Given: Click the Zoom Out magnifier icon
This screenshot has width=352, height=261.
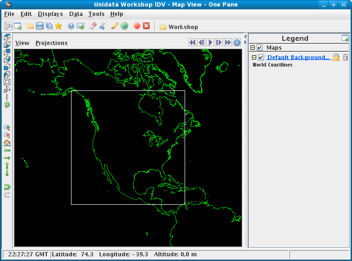Looking at the screenshot, I should [7, 135].
